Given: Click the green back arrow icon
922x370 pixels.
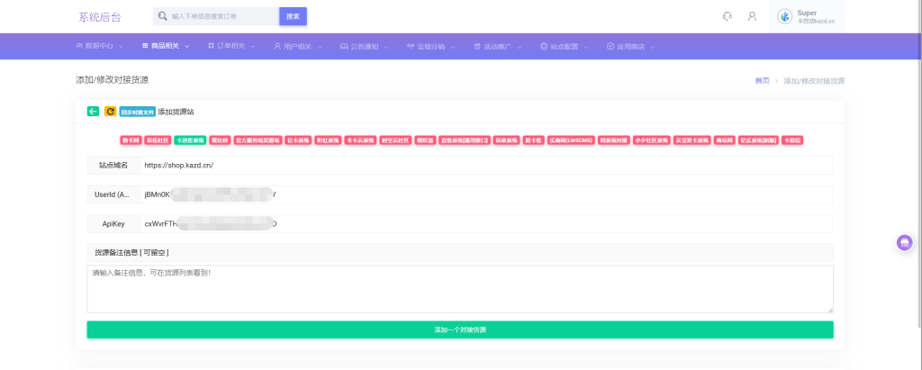Looking at the screenshot, I should coord(93,112).
